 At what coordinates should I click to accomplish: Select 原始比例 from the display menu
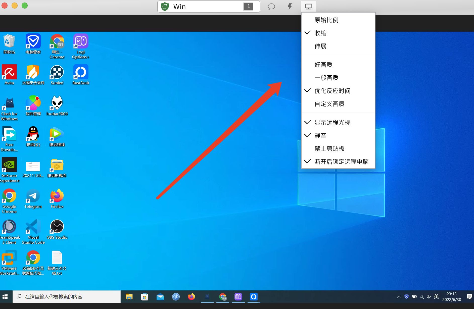326,20
